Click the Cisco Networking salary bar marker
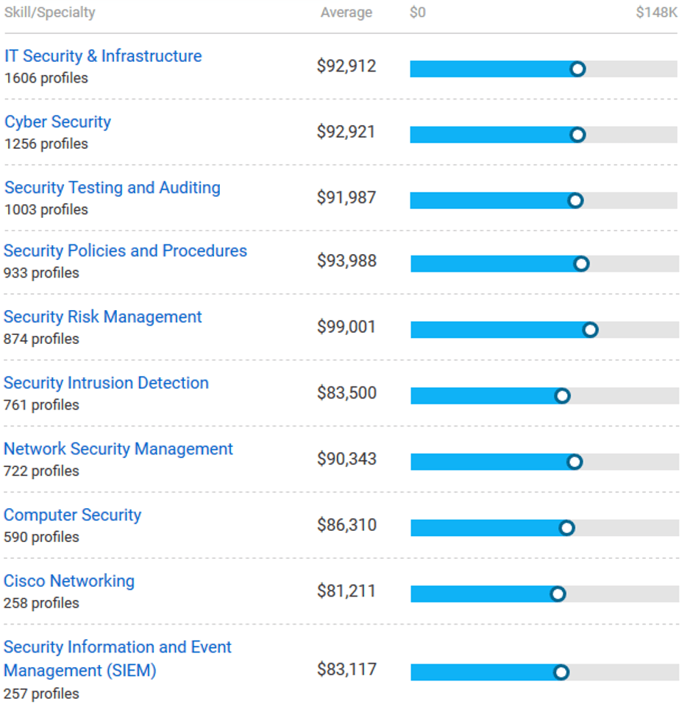Screen dimensions: 690x704 [558, 594]
